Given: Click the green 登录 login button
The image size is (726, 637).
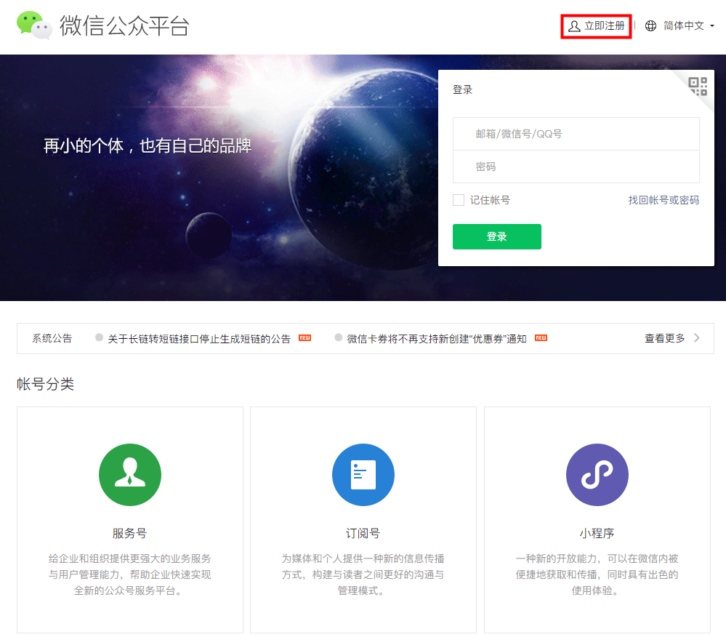Looking at the screenshot, I should click(x=496, y=236).
